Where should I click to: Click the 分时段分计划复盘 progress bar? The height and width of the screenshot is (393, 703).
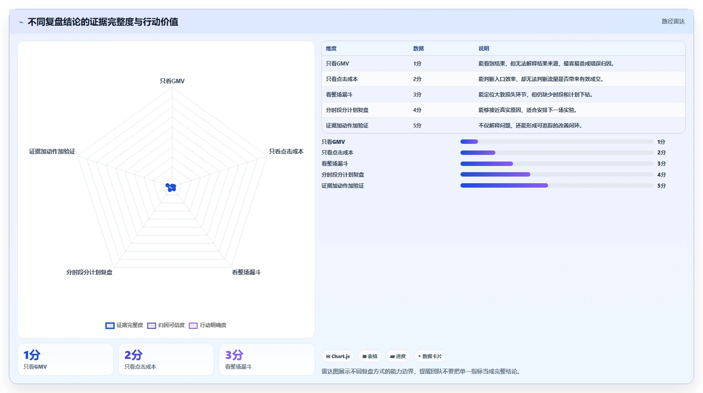(x=557, y=174)
